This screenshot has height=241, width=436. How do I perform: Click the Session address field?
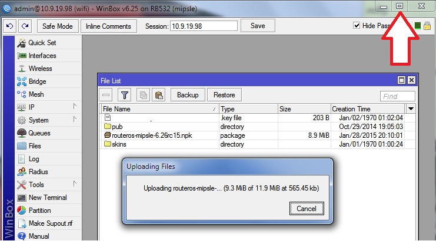(204, 26)
